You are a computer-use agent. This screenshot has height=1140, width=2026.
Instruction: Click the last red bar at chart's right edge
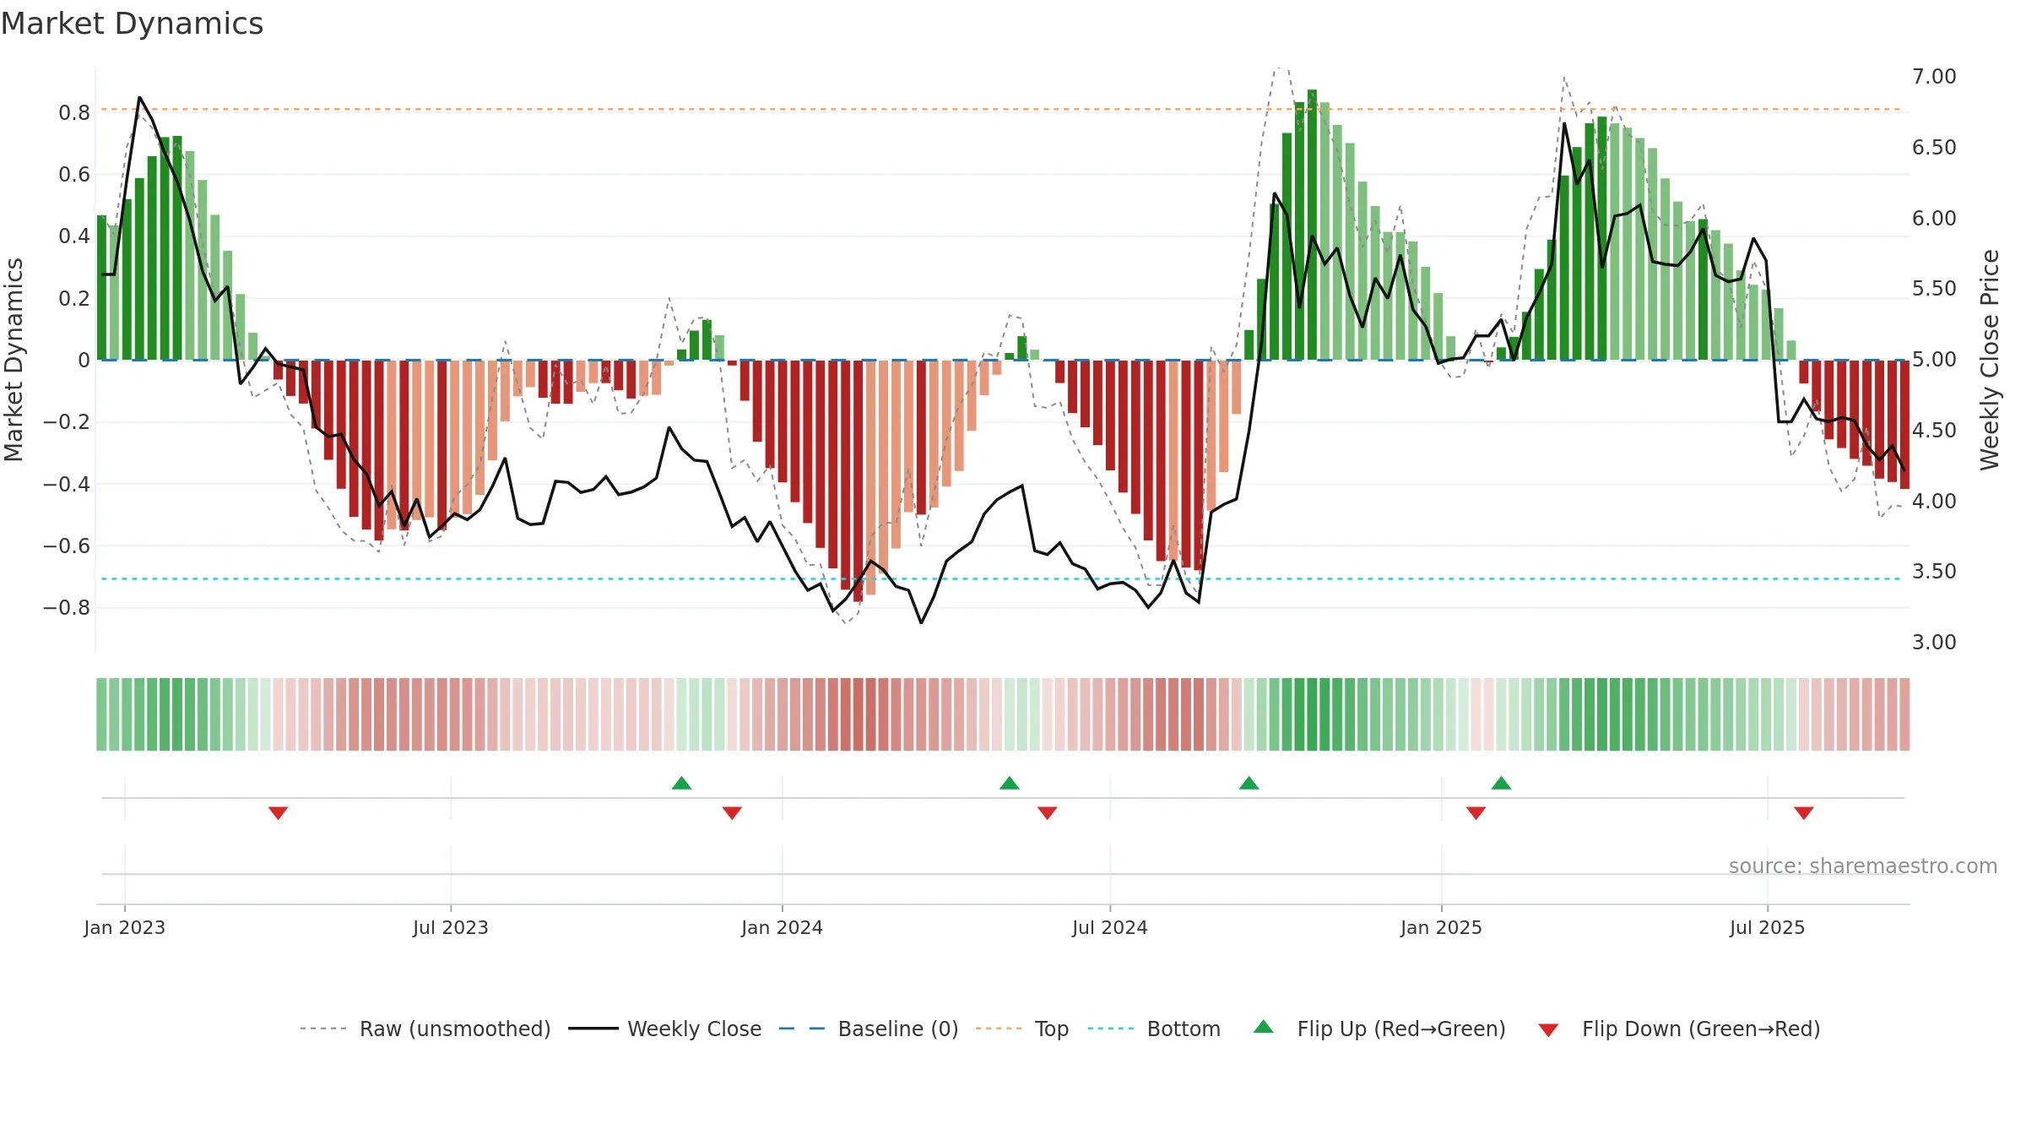(x=1904, y=424)
